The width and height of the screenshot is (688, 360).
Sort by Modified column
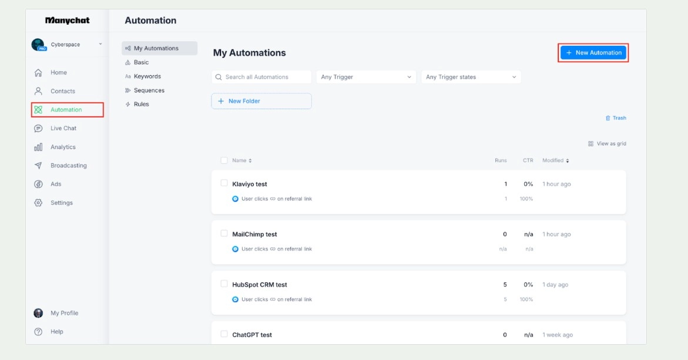(x=555, y=160)
